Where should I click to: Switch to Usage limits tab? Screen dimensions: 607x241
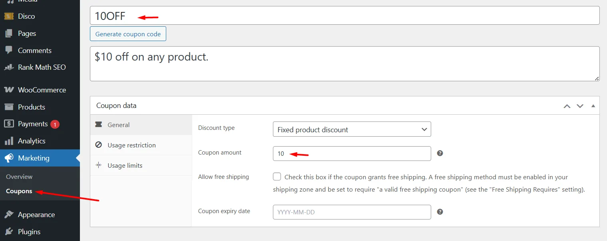point(141,165)
